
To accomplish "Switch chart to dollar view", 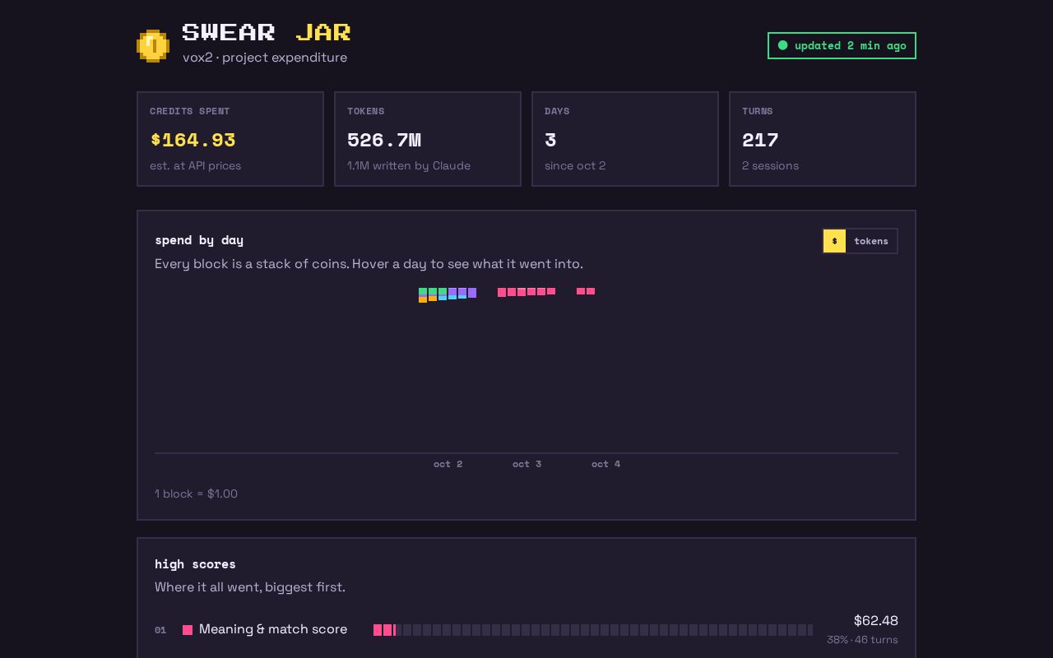I will tap(834, 241).
